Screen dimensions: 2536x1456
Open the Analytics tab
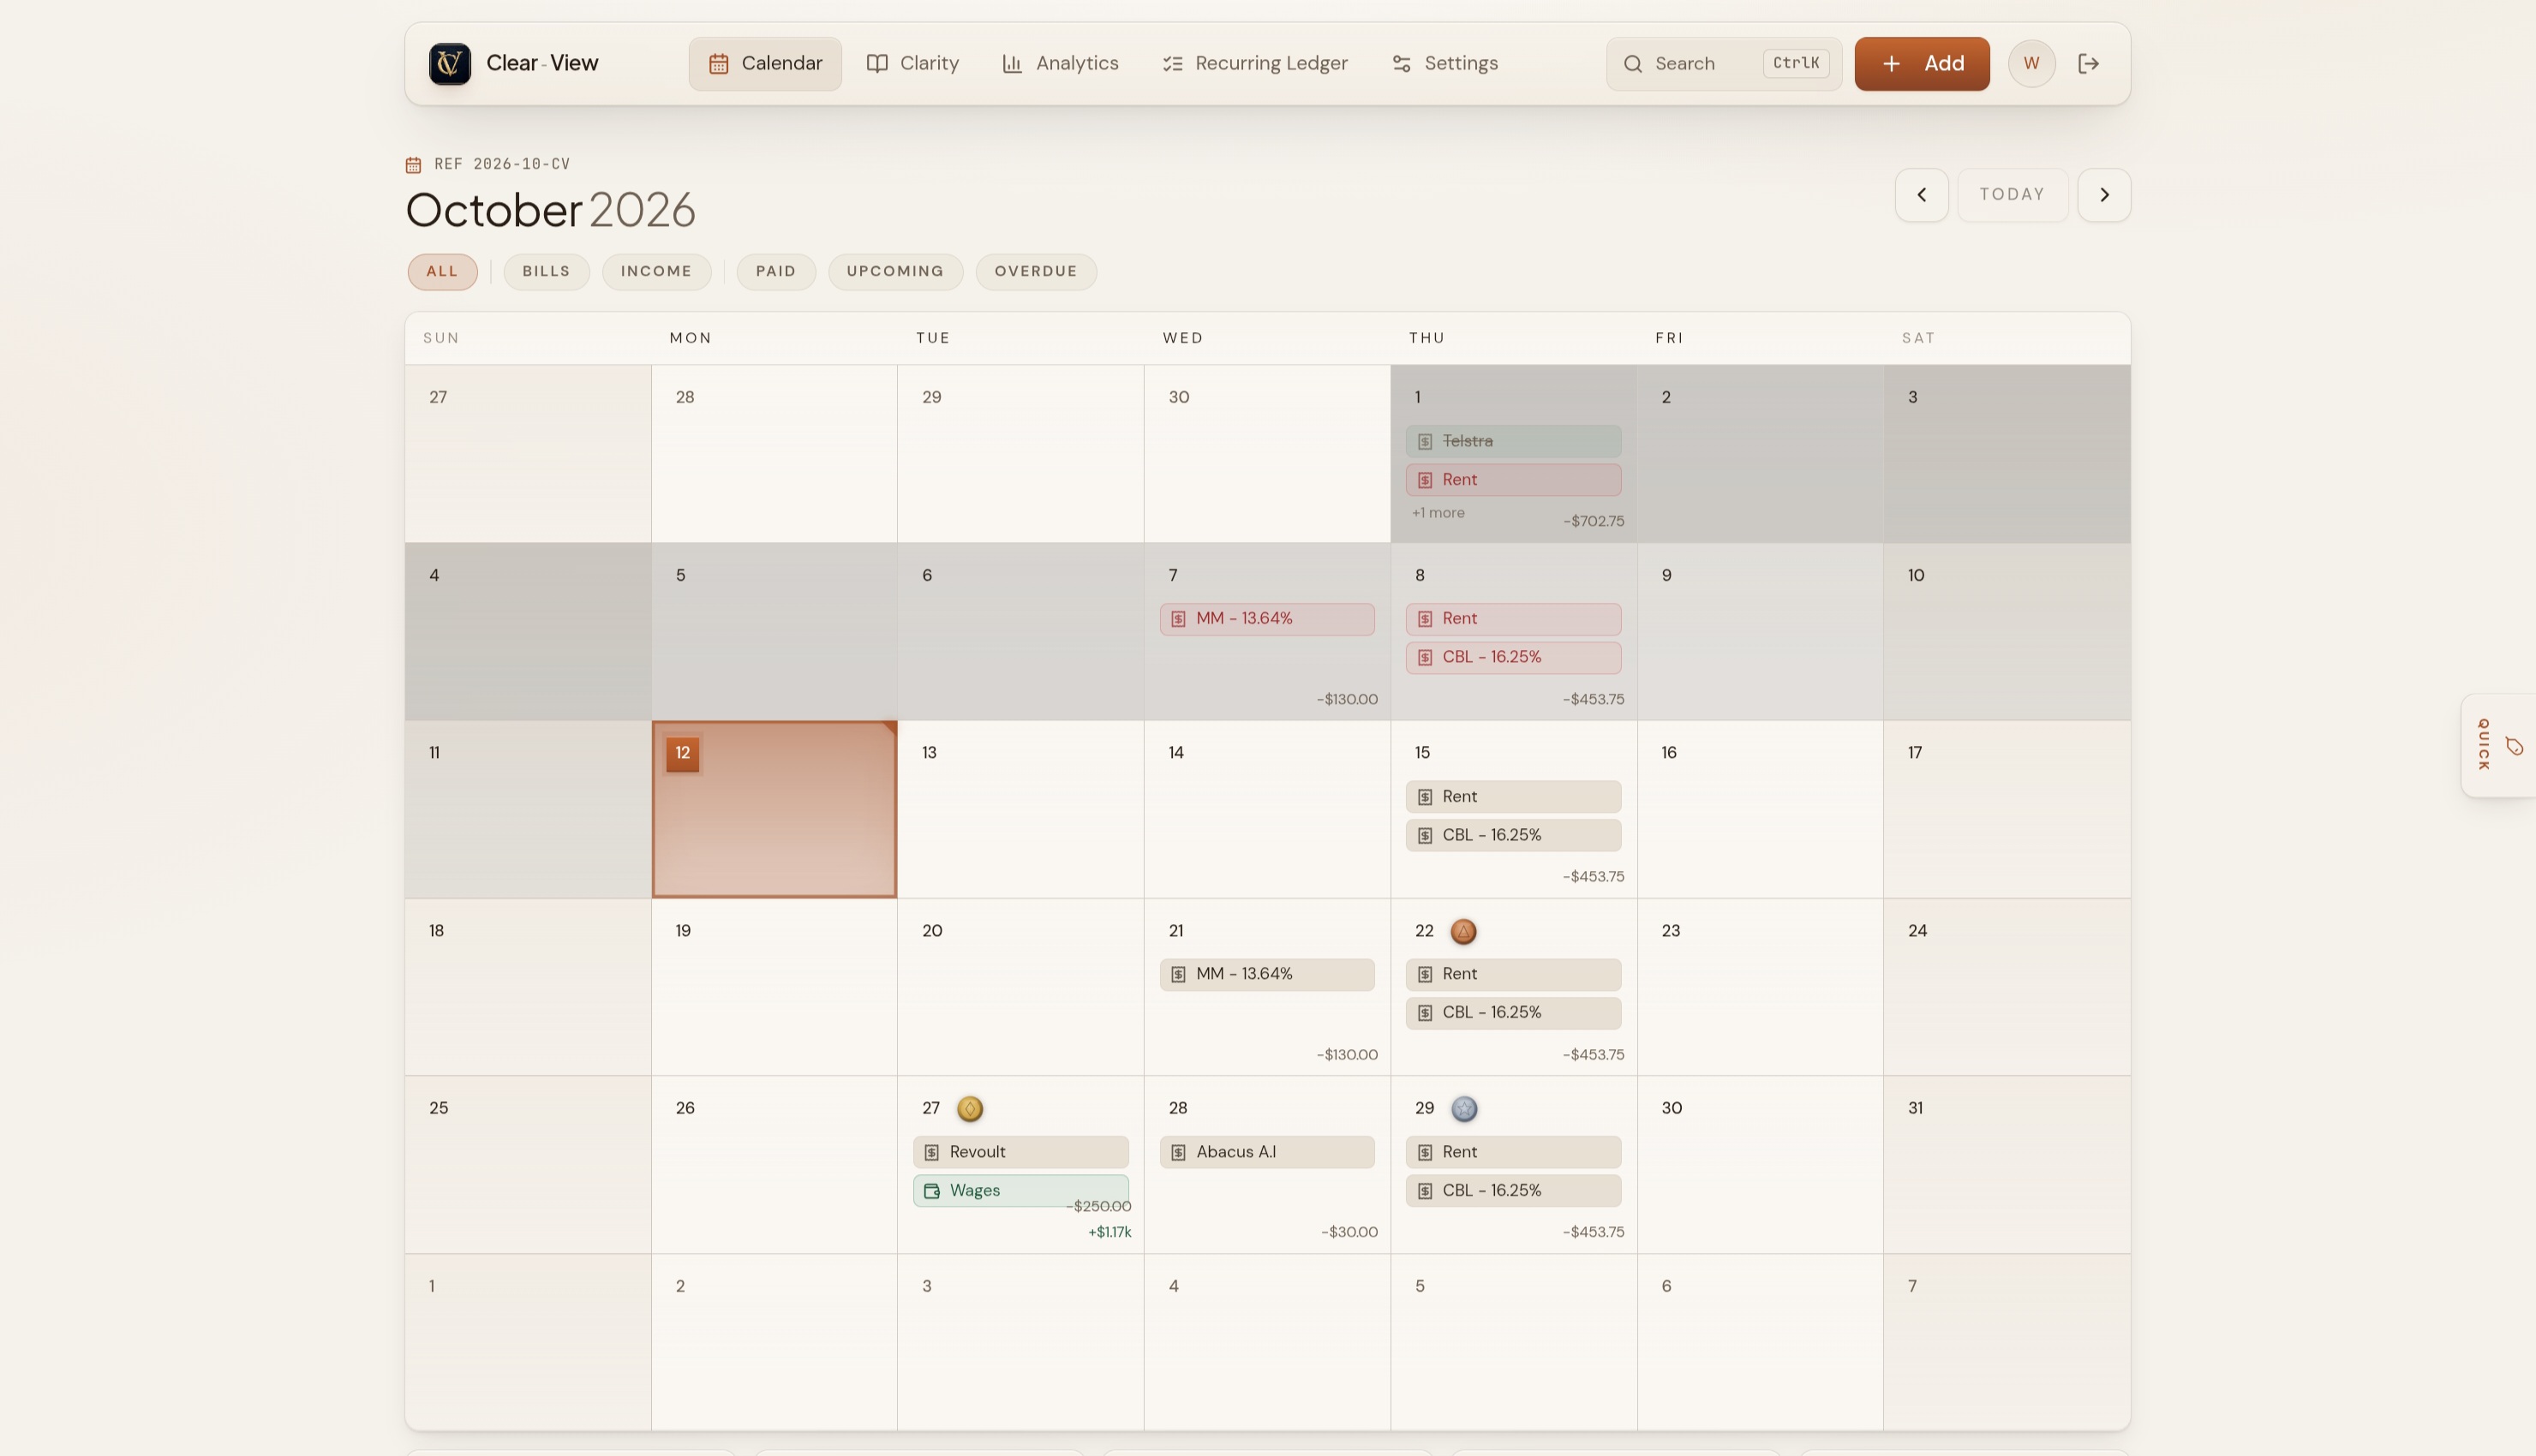1060,64
